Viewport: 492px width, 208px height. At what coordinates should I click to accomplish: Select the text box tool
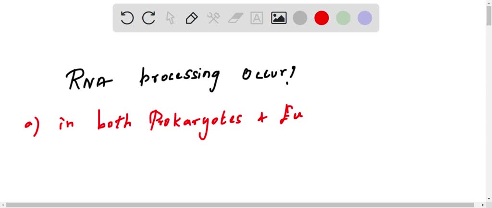257,18
